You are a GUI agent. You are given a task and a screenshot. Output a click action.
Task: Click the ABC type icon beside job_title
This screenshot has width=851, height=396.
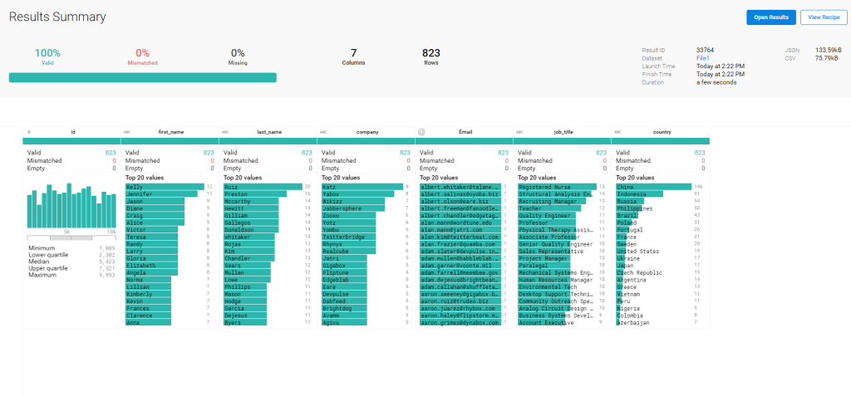520,131
